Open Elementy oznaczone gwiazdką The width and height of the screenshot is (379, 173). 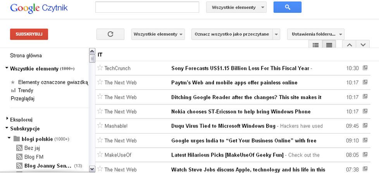53,82
